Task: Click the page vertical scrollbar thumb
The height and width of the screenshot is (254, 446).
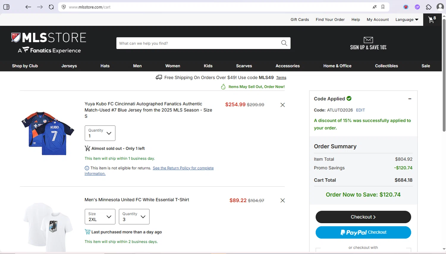Action: click(x=444, y=75)
